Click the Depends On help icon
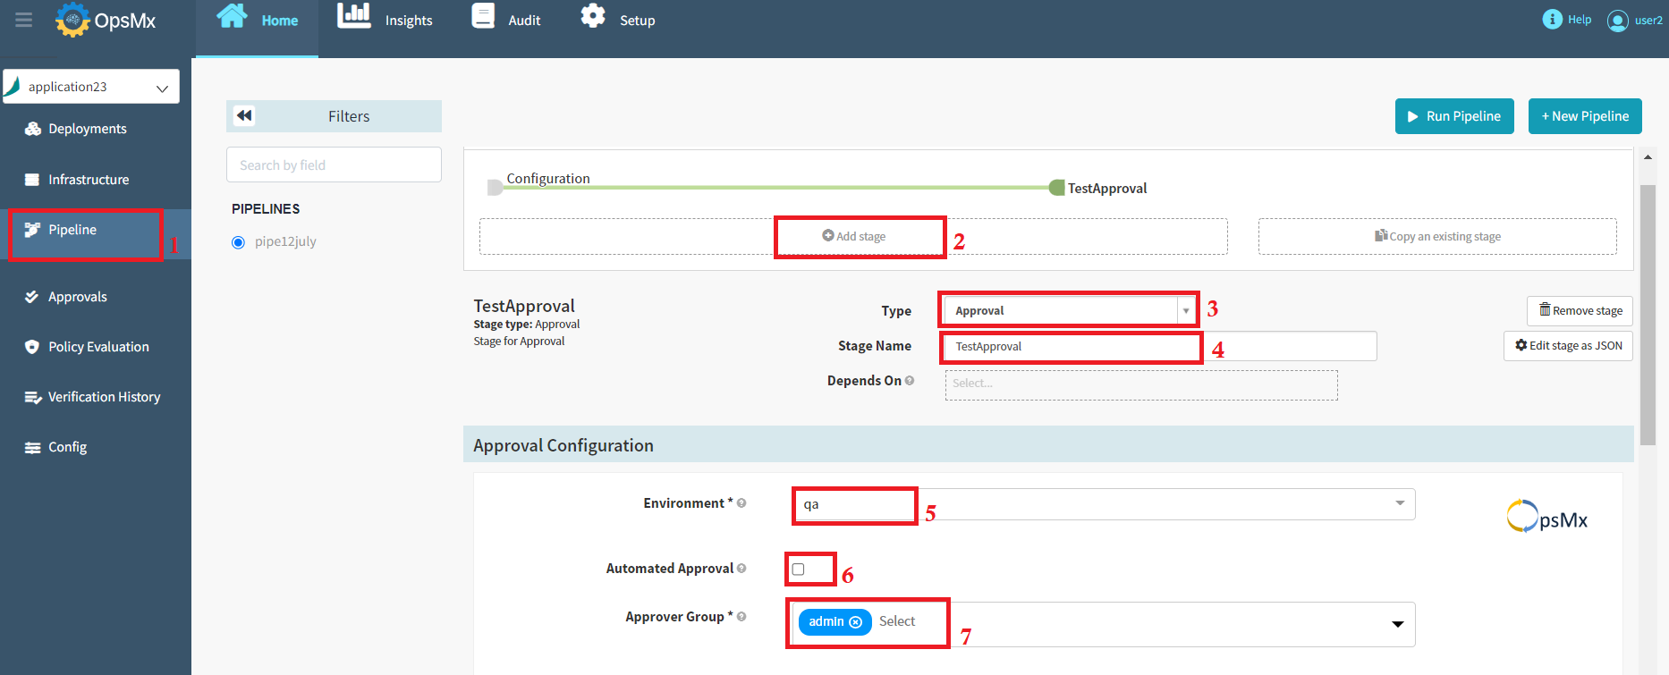Screen dimensions: 1669x675 pyautogui.click(x=910, y=381)
